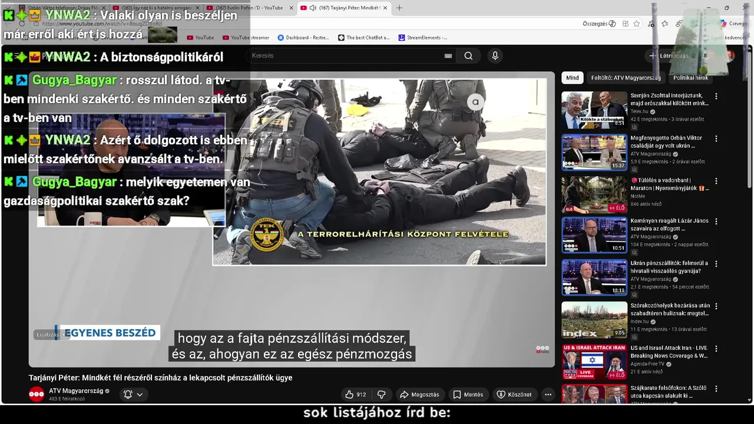Image resolution: width=754 pixels, height=424 pixels.
Task: Open options for Keményen reagált Lázár János video
Action: pos(716,221)
